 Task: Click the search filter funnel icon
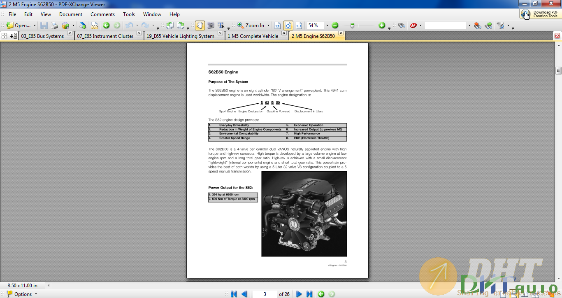coord(501,26)
